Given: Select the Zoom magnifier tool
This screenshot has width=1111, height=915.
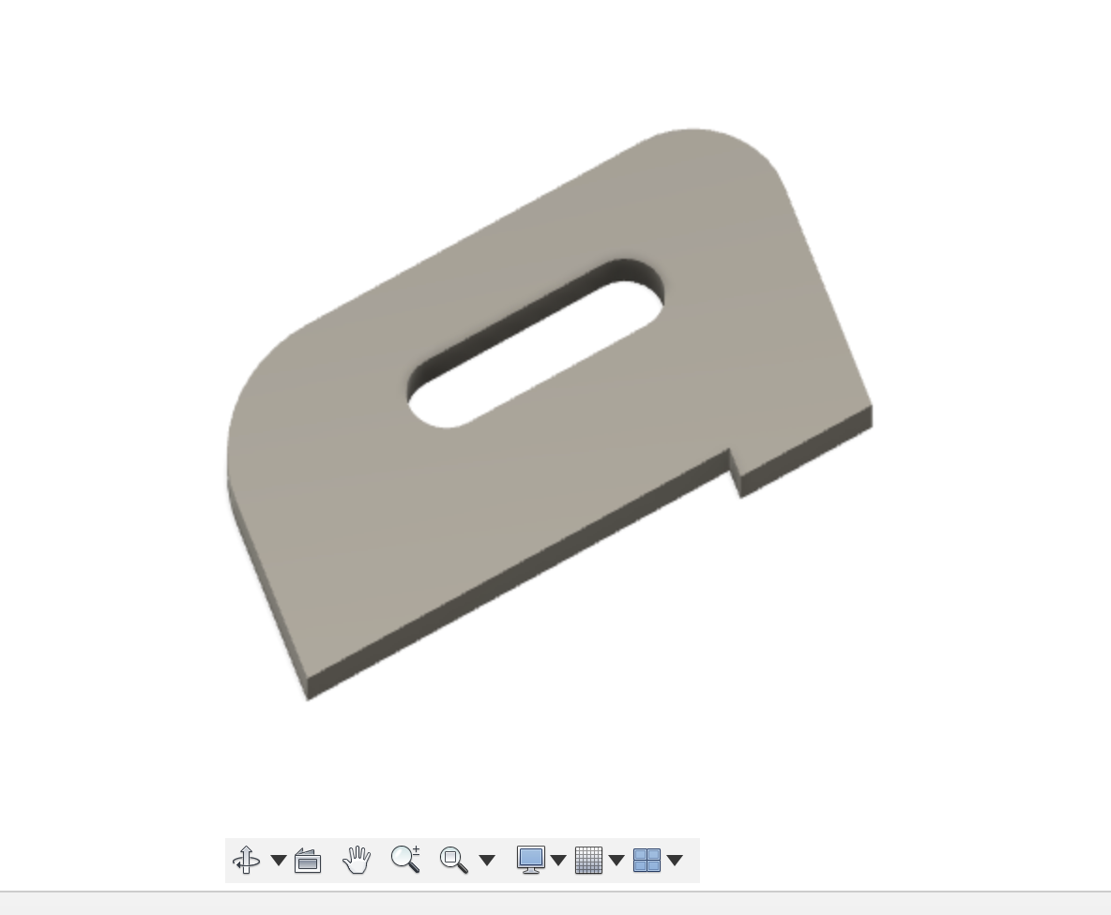Looking at the screenshot, I should pyautogui.click(x=405, y=859).
